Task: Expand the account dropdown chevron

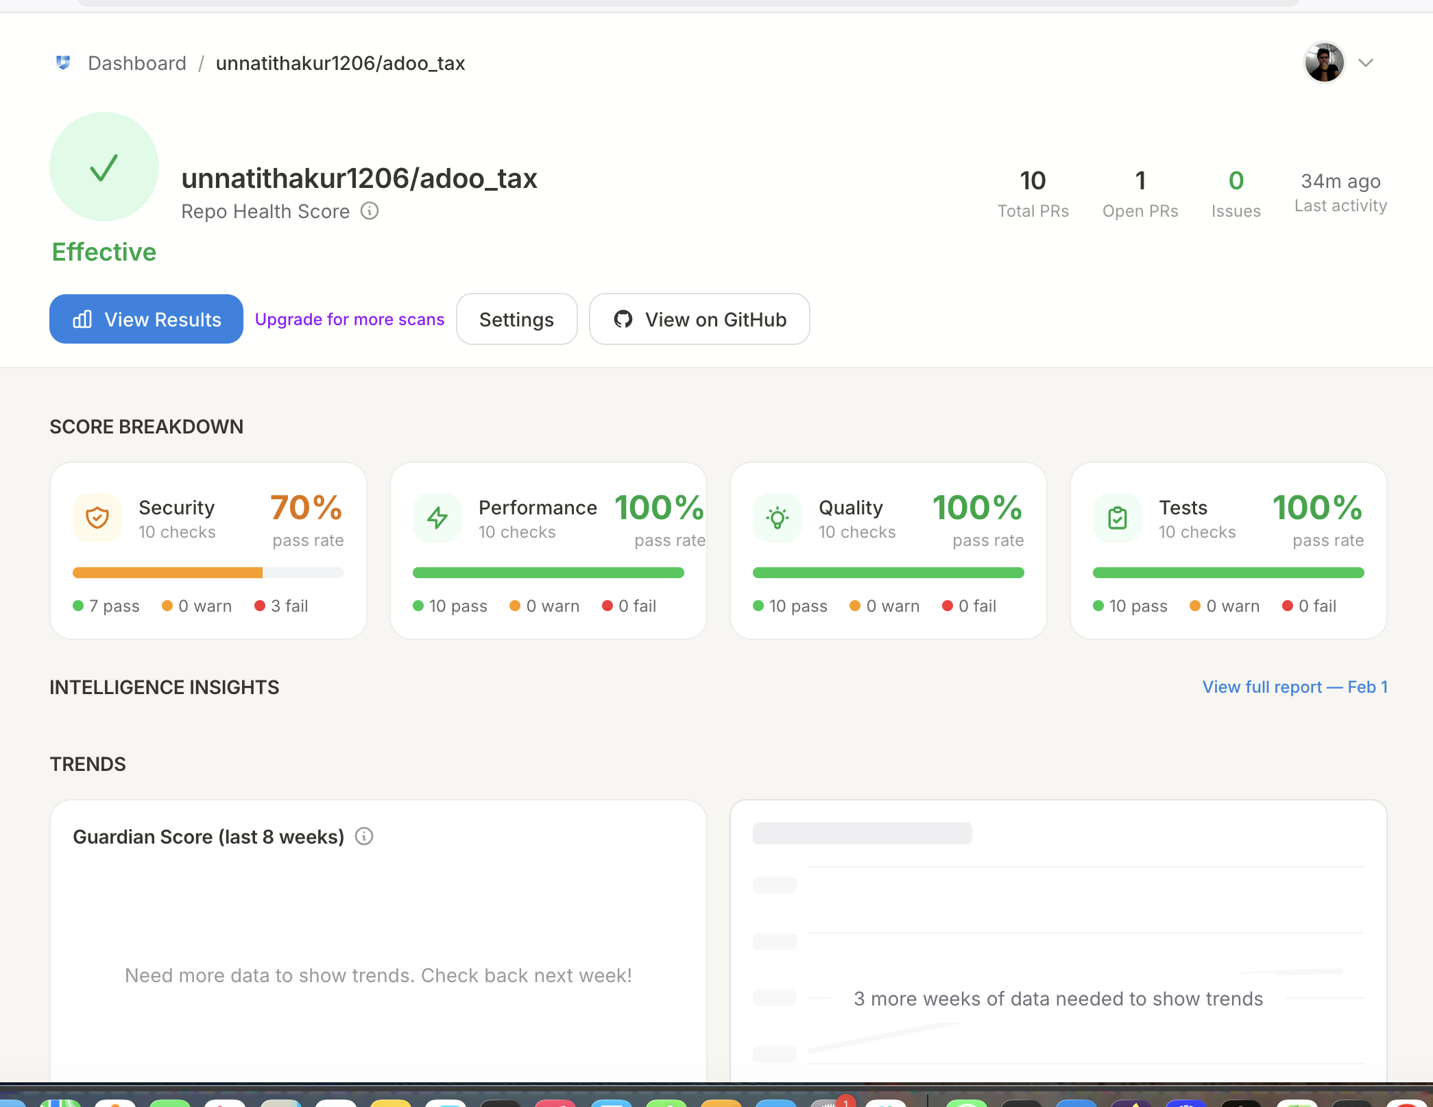Action: pos(1365,63)
